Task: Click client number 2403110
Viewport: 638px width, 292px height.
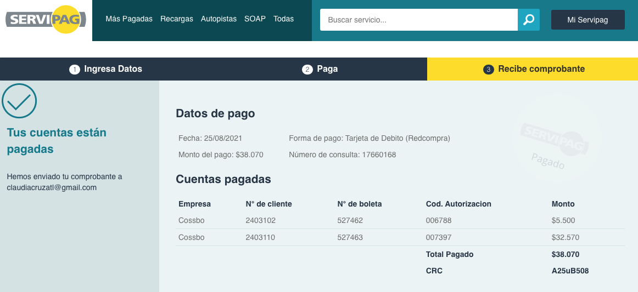Action: pyautogui.click(x=260, y=237)
